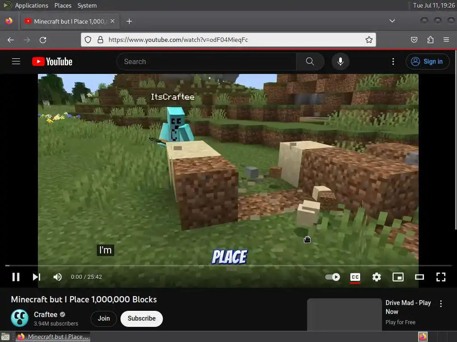Open the player settings gear
457x342 pixels.
click(x=377, y=277)
